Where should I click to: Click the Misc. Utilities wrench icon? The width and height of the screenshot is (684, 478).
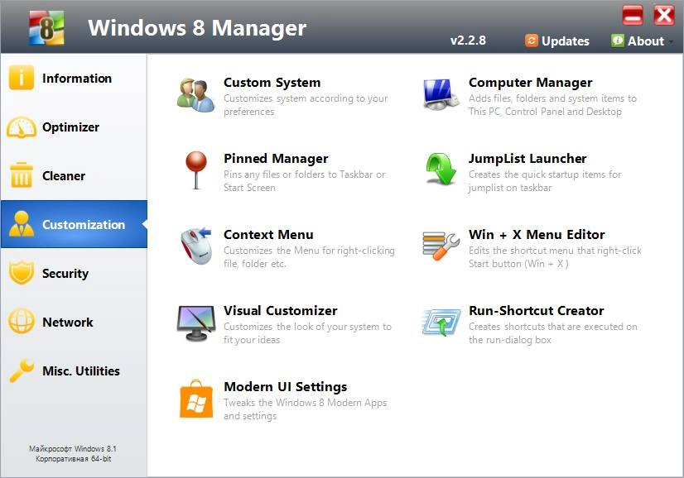(x=22, y=370)
